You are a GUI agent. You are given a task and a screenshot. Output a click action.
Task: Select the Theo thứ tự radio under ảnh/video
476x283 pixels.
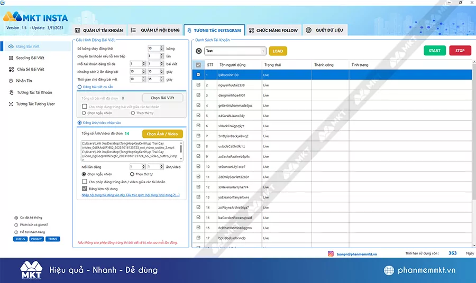(132, 174)
